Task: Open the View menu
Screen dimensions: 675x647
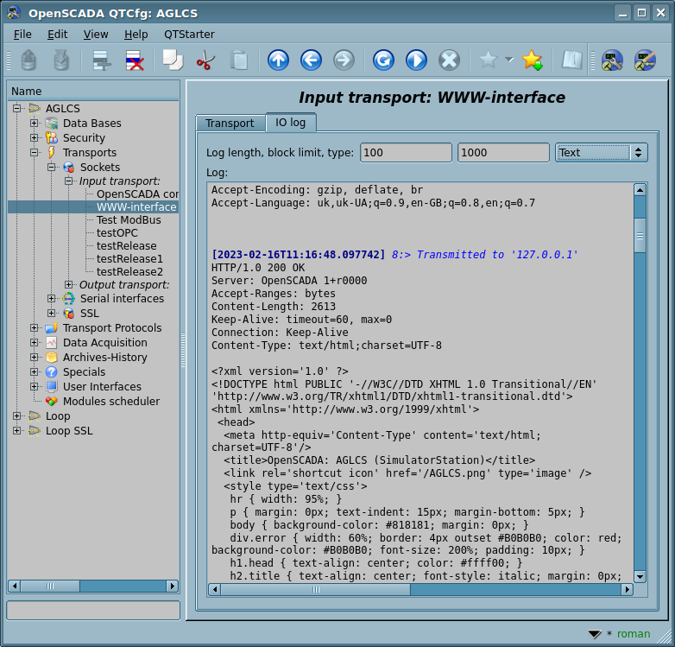Action: (96, 34)
